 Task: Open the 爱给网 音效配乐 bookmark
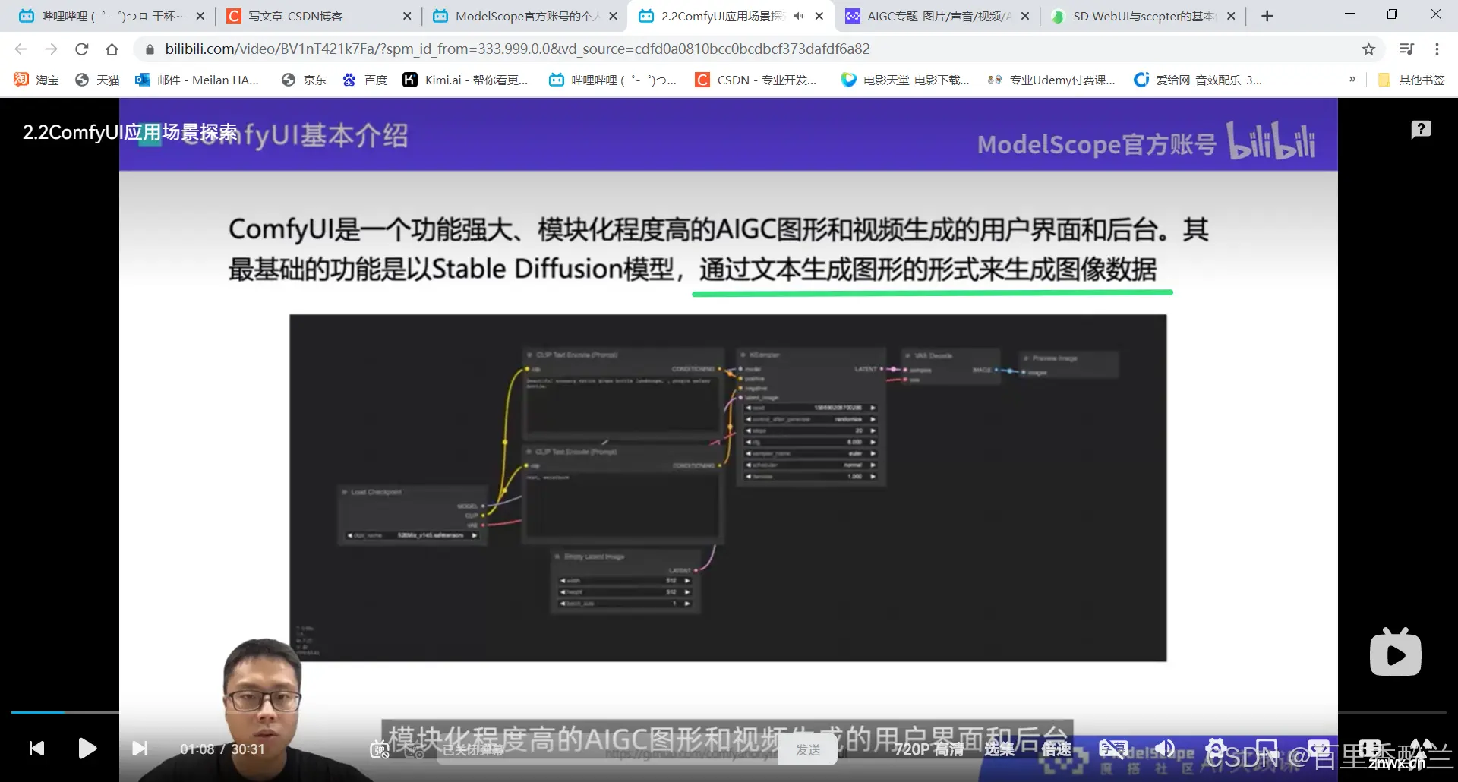tap(1198, 80)
